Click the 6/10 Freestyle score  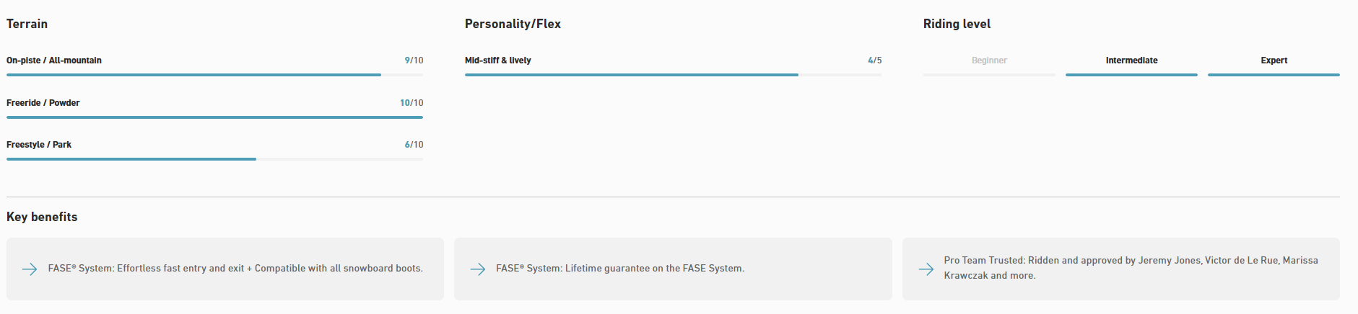coord(414,145)
